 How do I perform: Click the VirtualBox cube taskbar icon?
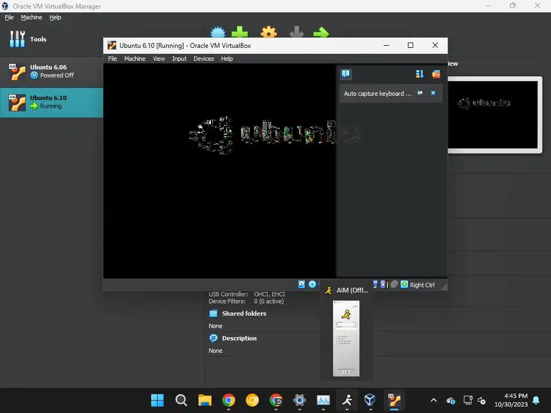tap(370, 400)
